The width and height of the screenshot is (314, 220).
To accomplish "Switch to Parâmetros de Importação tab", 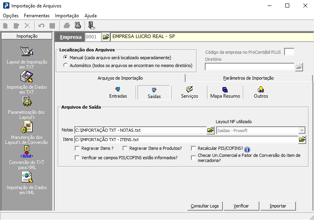I will (x=248, y=78).
